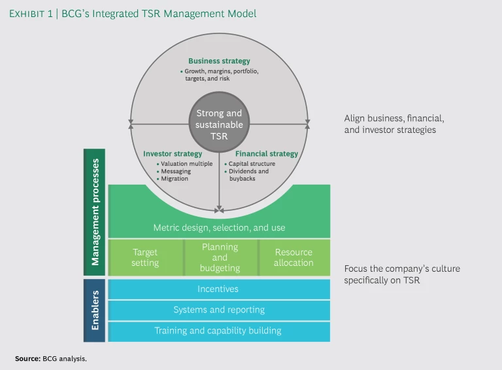
Task: Click the Planning and budgeting box
Action: coord(220,257)
